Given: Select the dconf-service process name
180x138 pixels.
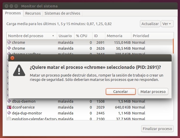Looking at the screenshot, I should [x=23, y=107].
